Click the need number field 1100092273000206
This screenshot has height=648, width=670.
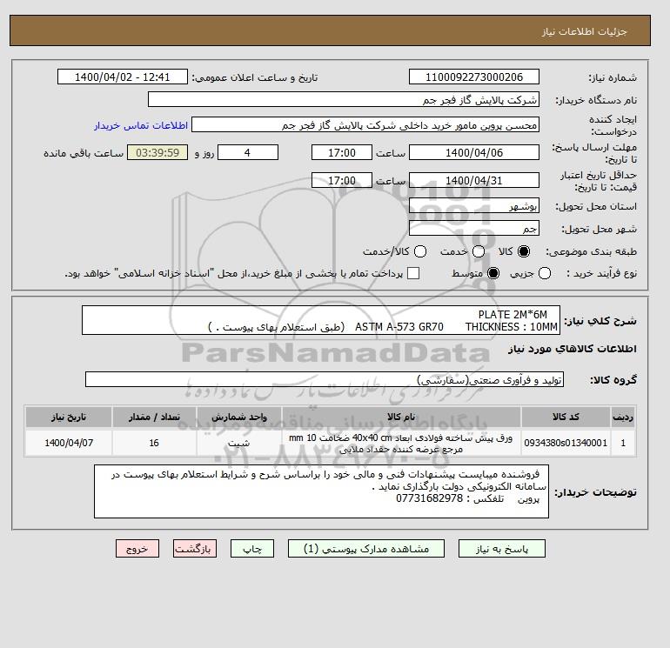pos(474,77)
